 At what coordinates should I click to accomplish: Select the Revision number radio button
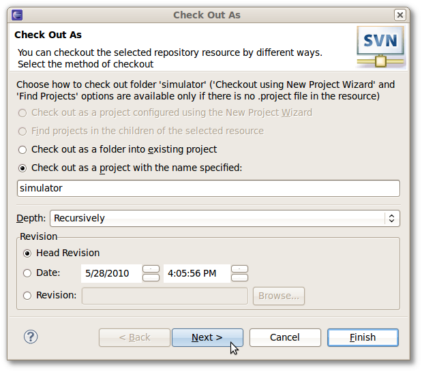[x=27, y=296]
